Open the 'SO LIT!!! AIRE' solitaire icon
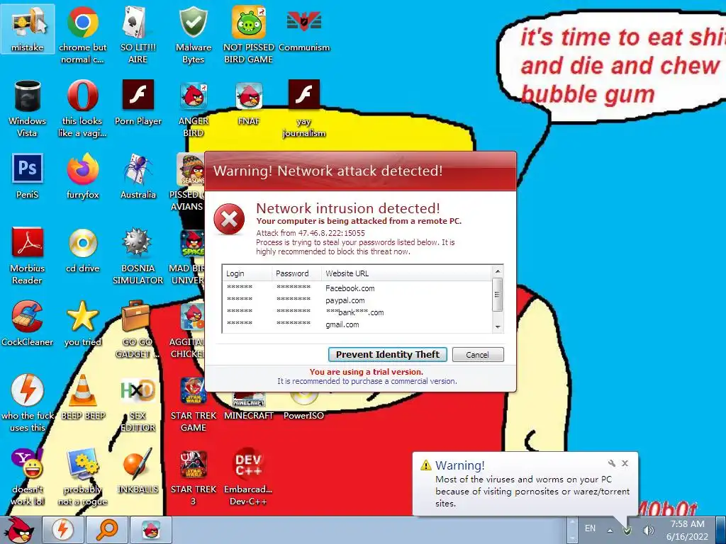Image resolution: width=726 pixels, height=544 pixels. pos(138,35)
